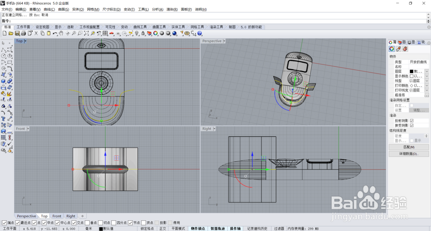The width and height of the screenshot is (431, 231).
Task: Open the Top viewport dropdown arrow
Action: (25, 41)
